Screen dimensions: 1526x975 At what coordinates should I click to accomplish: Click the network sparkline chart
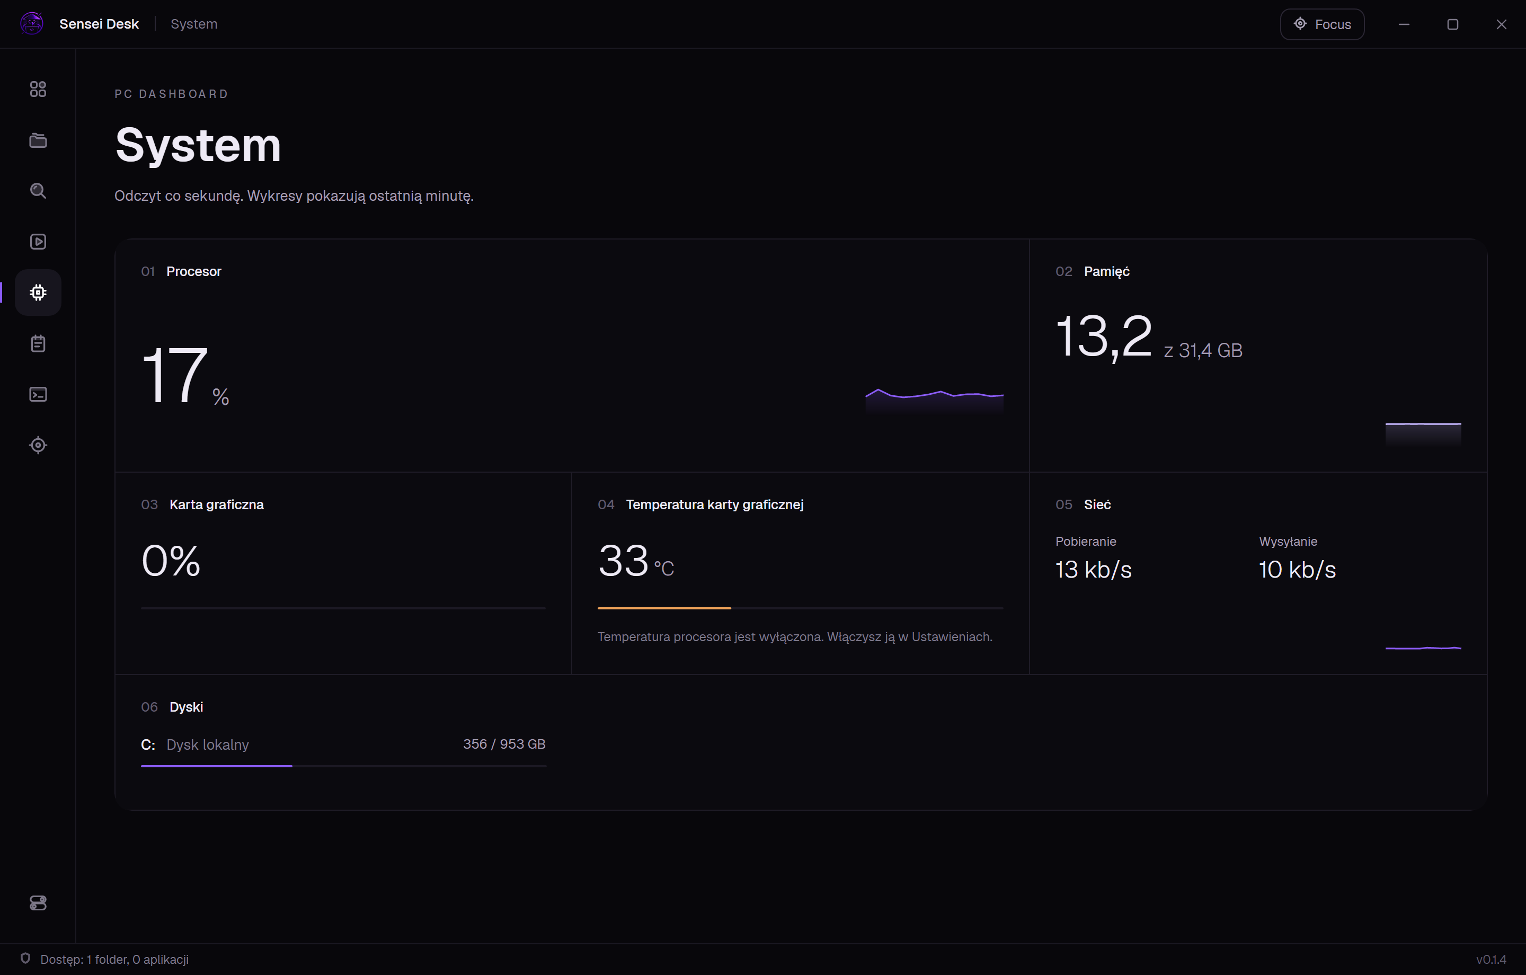tap(1423, 648)
